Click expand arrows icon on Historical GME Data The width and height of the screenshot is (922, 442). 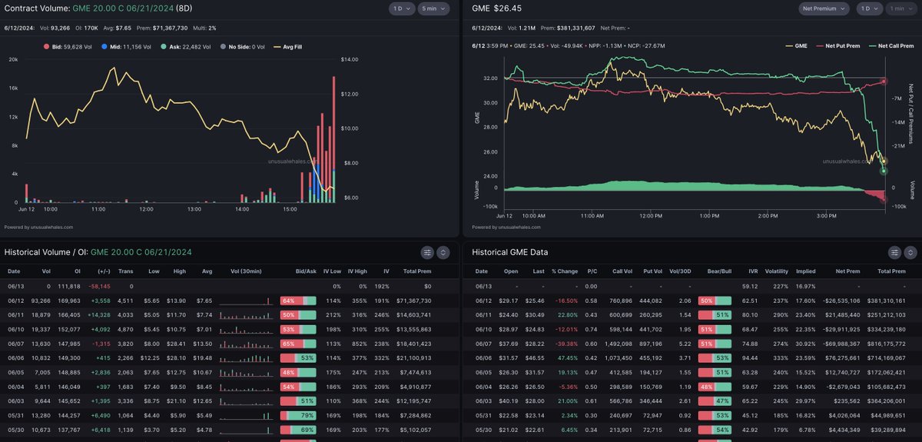910,252
